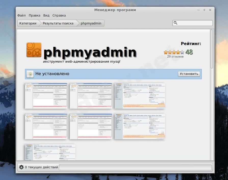Screen dimensions: 228x180
Task: Open the Справка menu
Action: [59, 16]
